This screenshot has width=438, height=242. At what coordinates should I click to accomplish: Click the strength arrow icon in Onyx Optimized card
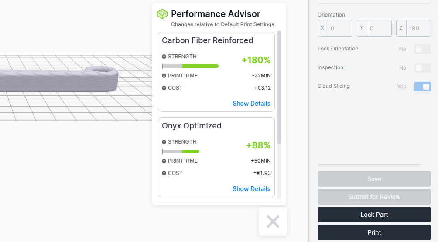tap(164, 142)
